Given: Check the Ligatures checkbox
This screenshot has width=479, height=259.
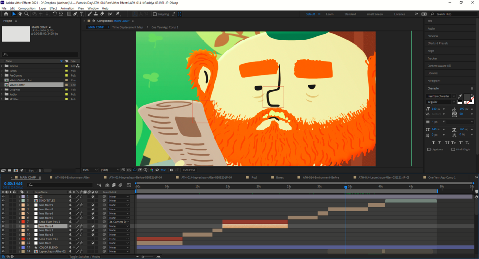Looking at the screenshot, I should coord(429,149).
